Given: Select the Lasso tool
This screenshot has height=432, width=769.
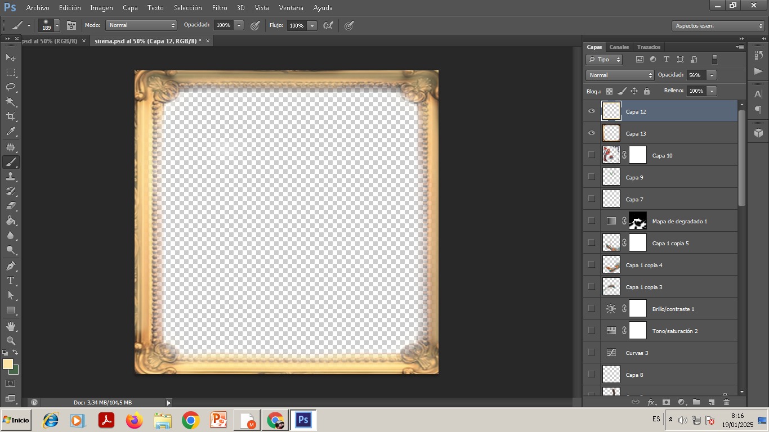Looking at the screenshot, I should 11,87.
